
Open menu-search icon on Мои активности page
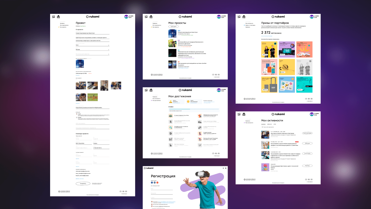239,114
